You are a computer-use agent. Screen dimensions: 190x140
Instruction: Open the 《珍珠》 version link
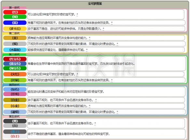(x=15, y=94)
